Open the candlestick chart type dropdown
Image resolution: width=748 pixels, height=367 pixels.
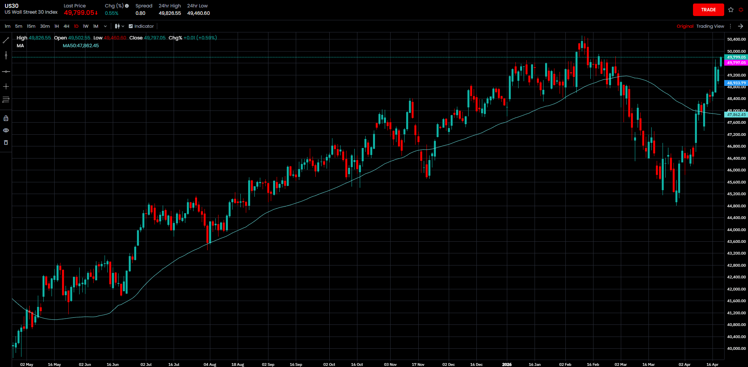[x=119, y=26]
